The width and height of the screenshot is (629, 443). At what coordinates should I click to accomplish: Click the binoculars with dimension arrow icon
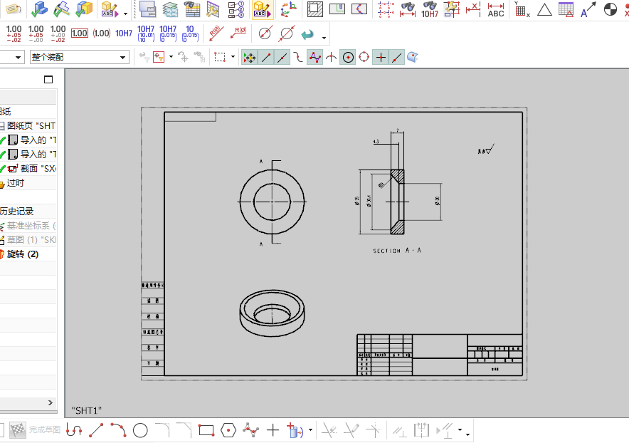click(x=408, y=9)
